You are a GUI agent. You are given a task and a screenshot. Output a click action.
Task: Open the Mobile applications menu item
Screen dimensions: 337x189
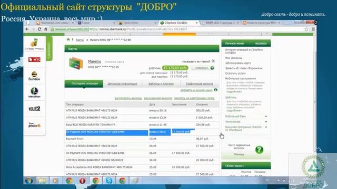click(x=241, y=78)
